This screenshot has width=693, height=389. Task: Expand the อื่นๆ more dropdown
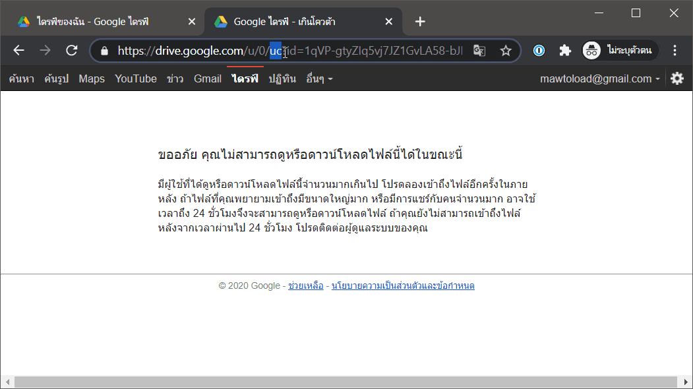click(319, 78)
